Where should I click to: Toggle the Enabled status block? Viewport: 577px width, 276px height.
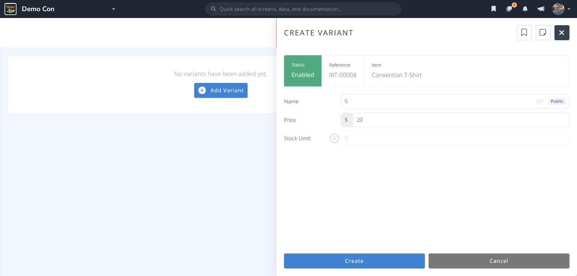[x=303, y=71]
